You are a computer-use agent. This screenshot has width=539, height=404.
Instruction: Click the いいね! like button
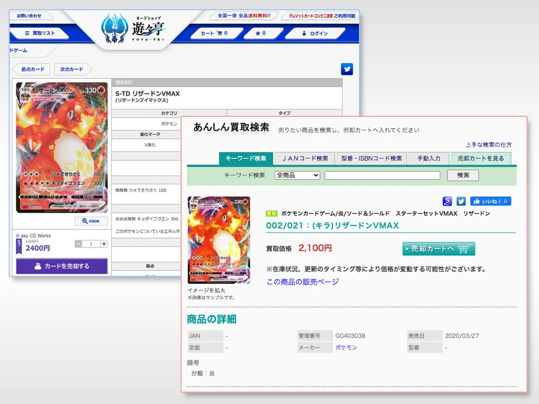click(x=490, y=201)
